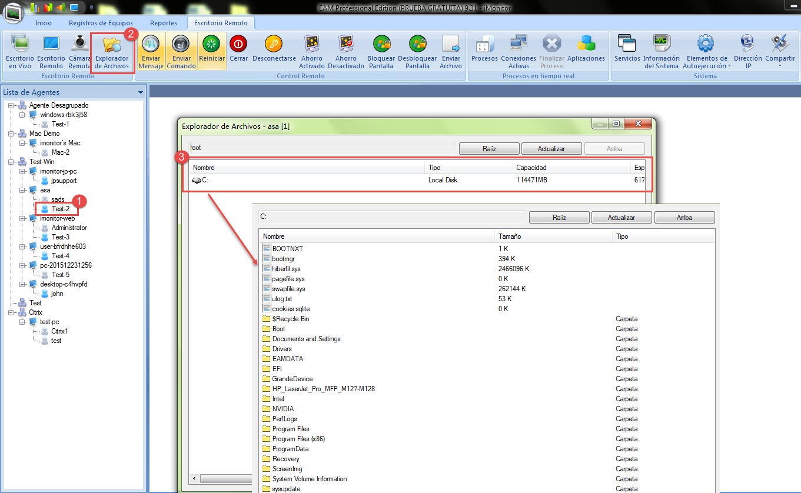
Task: Switch to the Reportes tab
Action: click(x=164, y=23)
